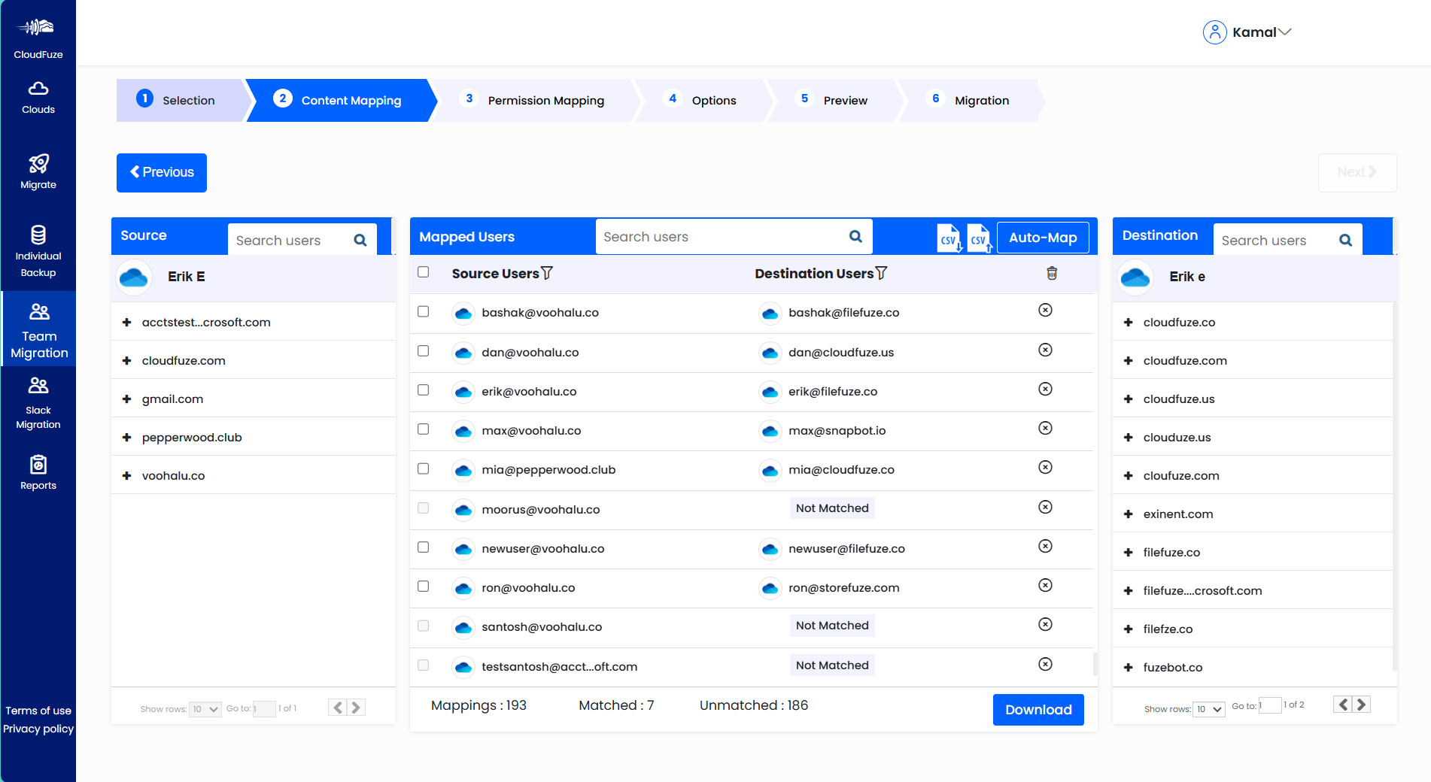Screen dimensions: 1431x782
Task: Remove the mia@pepperwood.club mapping with its X icon
Action: pos(1045,467)
